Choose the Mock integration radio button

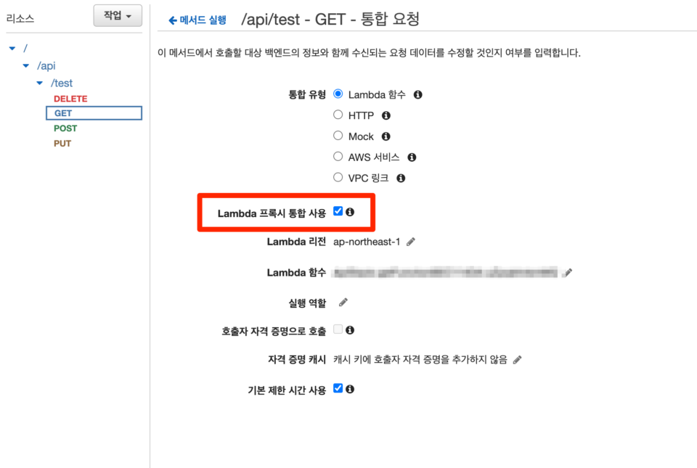click(338, 136)
